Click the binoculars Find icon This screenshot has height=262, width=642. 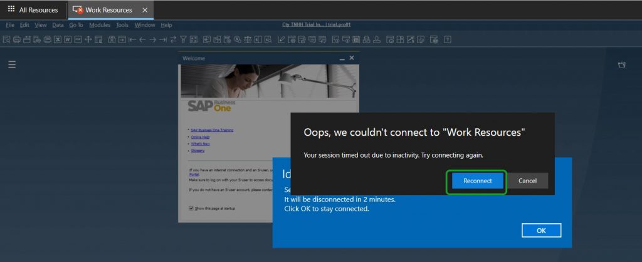112,39
